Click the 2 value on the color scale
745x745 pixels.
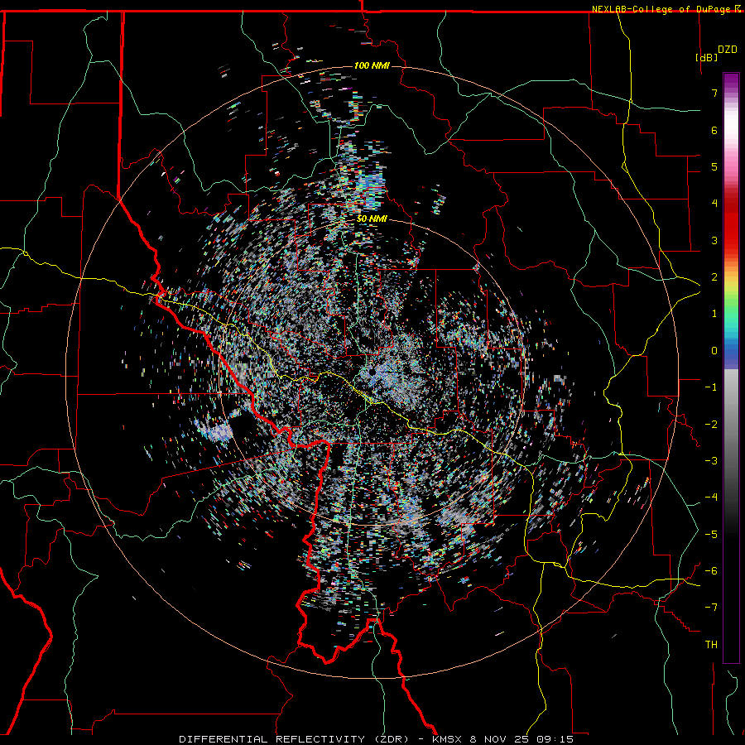(x=714, y=277)
